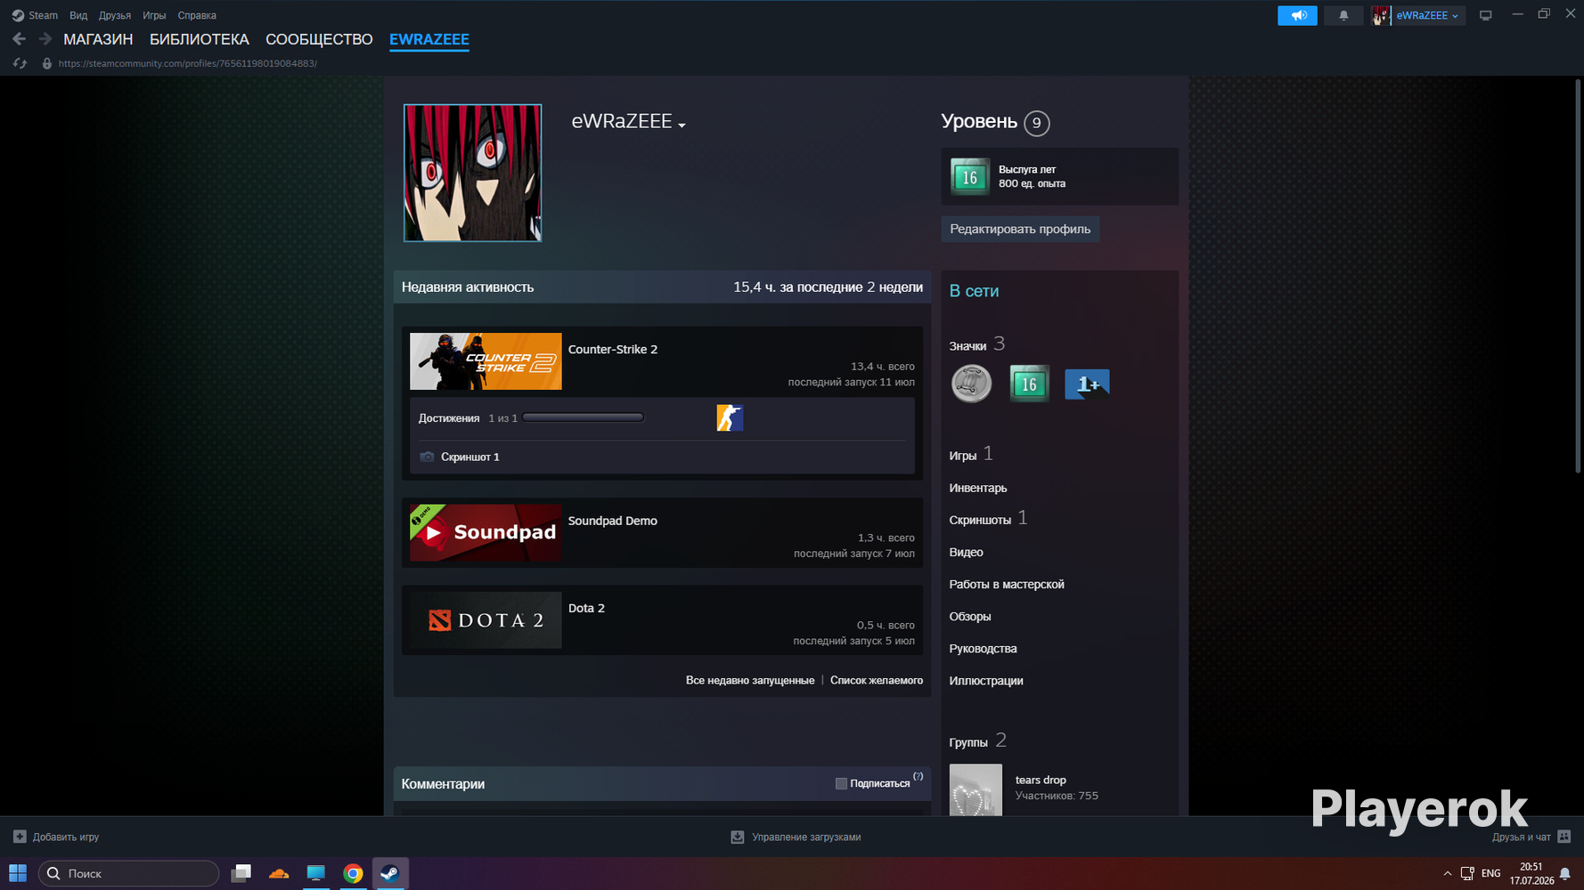Go to the СООБЩЕСТВО tab

pyautogui.click(x=319, y=39)
